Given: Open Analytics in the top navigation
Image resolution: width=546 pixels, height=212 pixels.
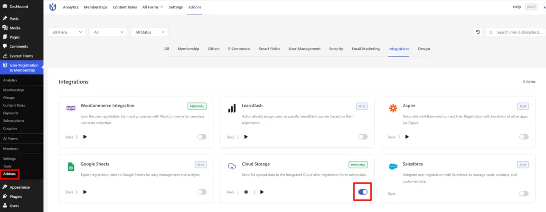Looking at the screenshot, I should point(71,7).
